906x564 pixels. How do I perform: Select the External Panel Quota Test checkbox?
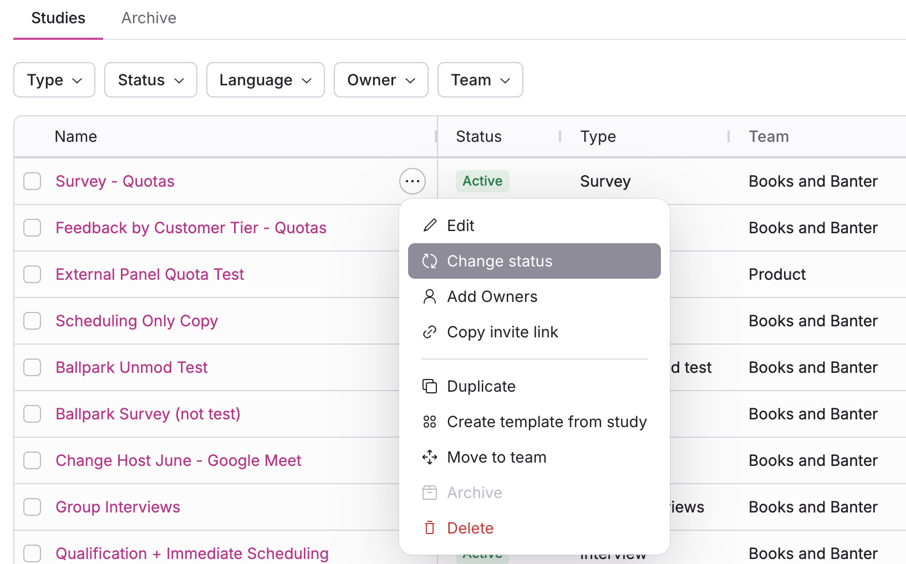(32, 274)
